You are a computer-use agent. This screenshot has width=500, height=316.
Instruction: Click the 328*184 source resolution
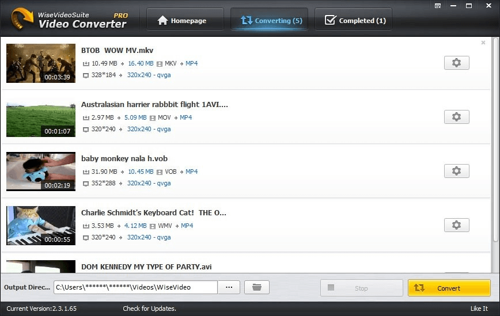(x=104, y=75)
